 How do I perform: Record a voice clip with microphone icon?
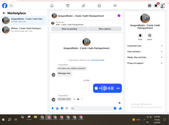[52, 108]
